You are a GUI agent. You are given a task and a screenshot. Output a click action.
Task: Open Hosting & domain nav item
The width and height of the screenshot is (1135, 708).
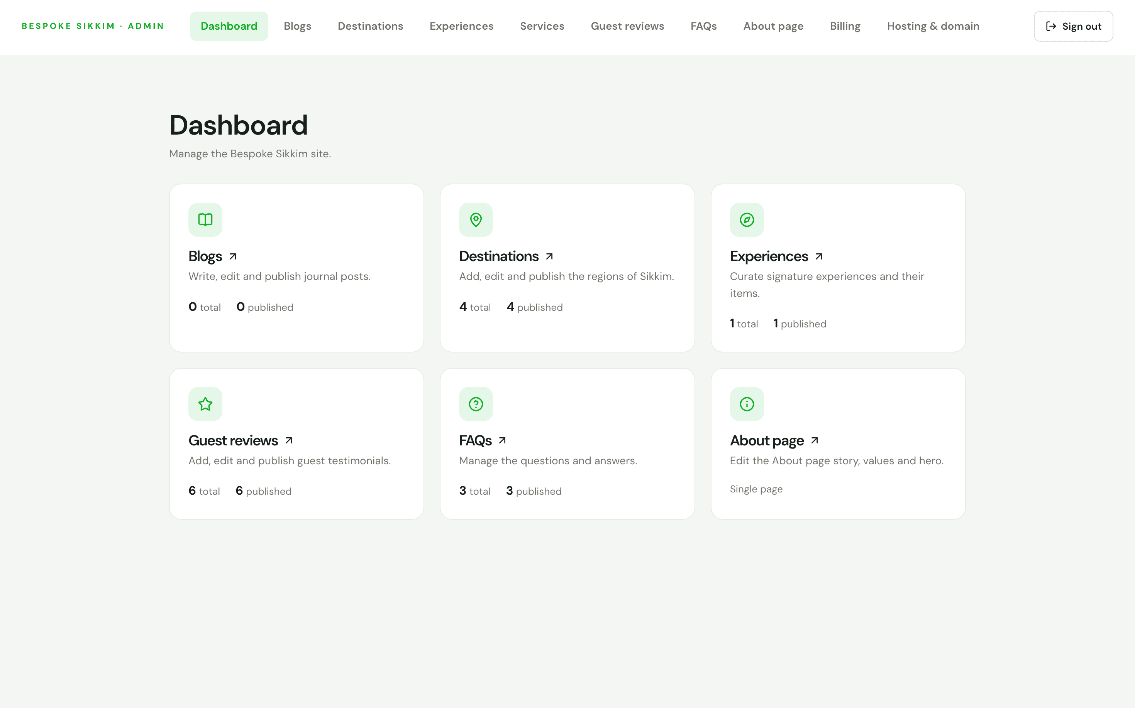[x=933, y=26]
